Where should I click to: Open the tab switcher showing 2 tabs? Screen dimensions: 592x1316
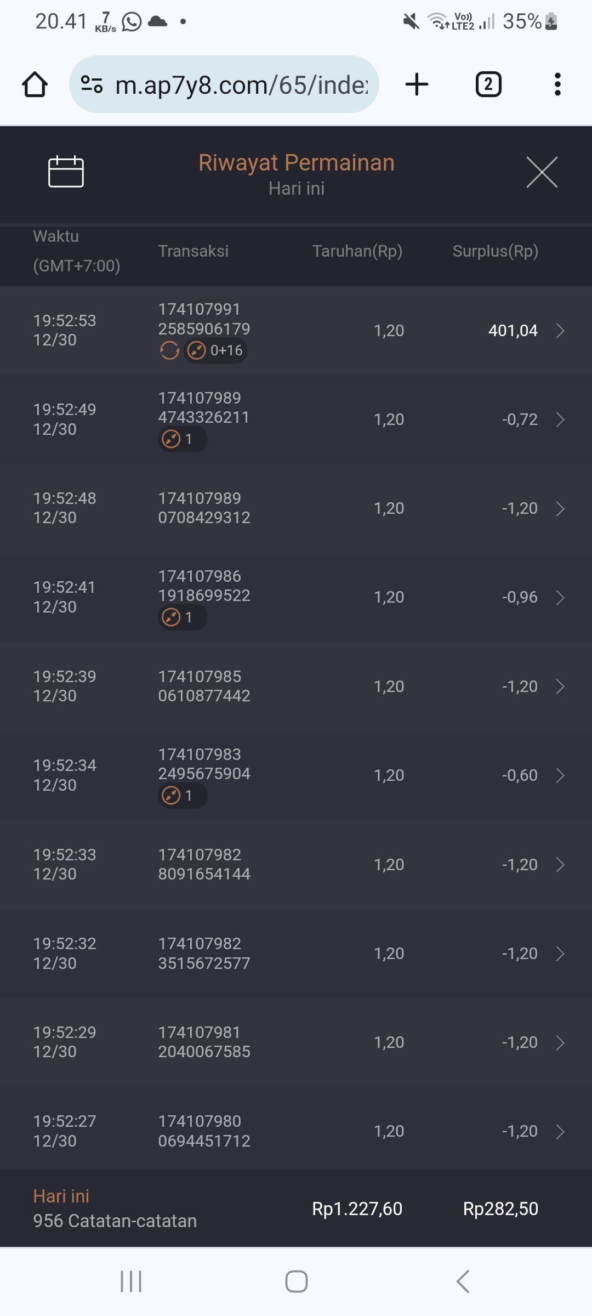(488, 84)
